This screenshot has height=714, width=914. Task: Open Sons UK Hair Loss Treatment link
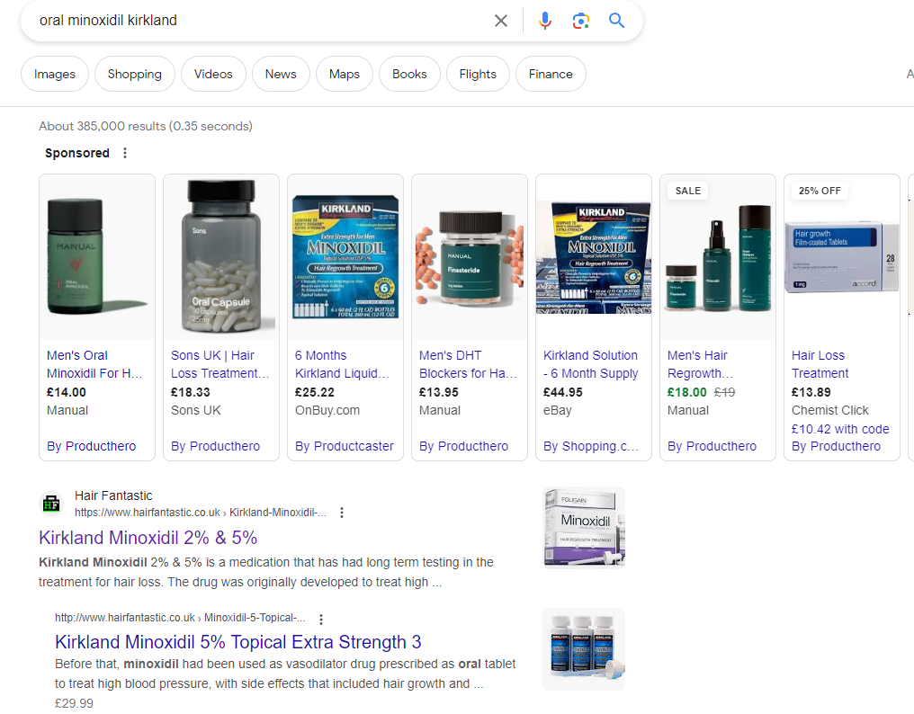tap(220, 364)
